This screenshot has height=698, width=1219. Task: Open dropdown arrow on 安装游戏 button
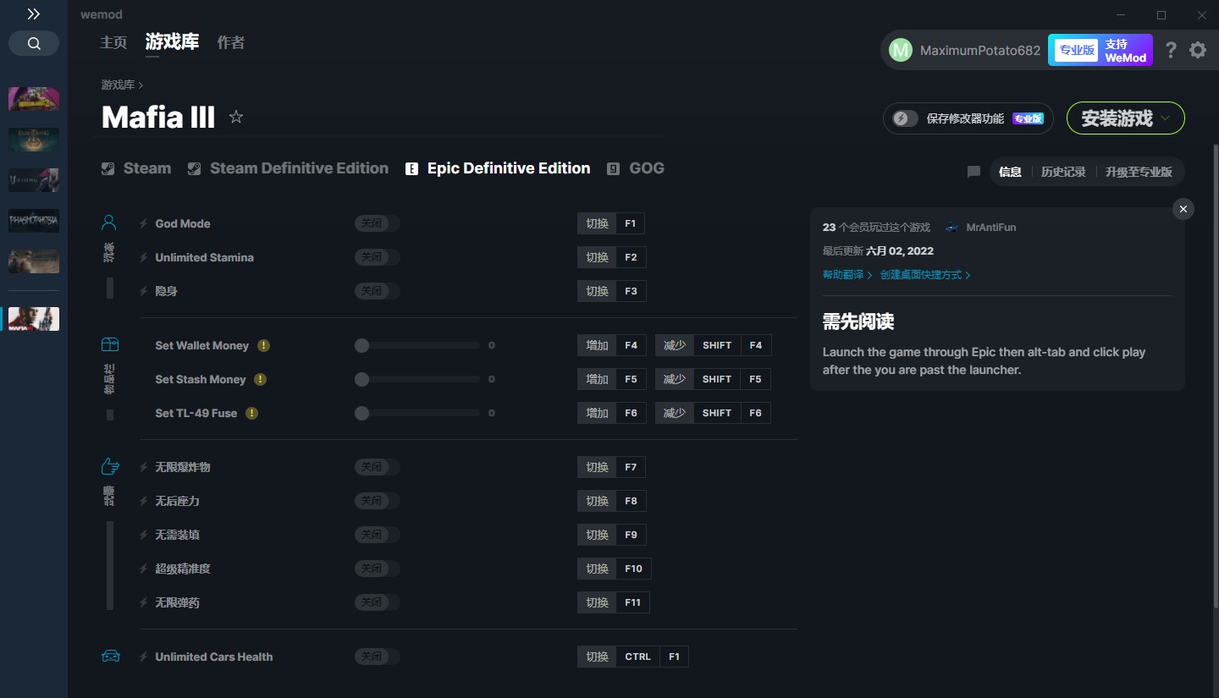[x=1166, y=118]
